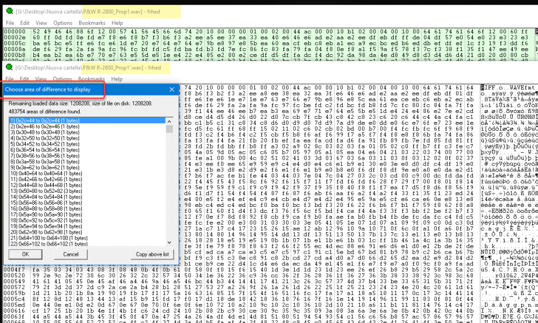Image resolution: width=538 pixels, height=323 pixels.
Task: Open File menu in lower Prop1'.wav window
Action: (10, 79)
